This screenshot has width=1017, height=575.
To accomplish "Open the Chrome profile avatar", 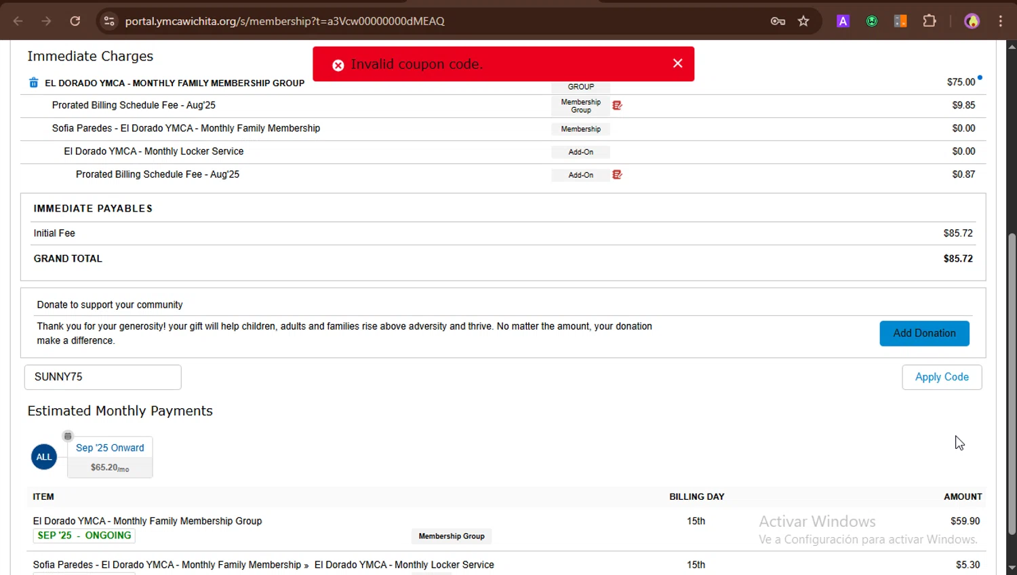I will pos(972,21).
